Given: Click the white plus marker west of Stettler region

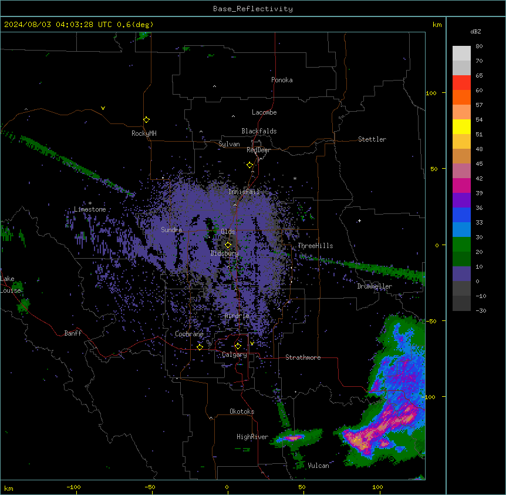Looking at the screenshot, I should click(359, 221).
